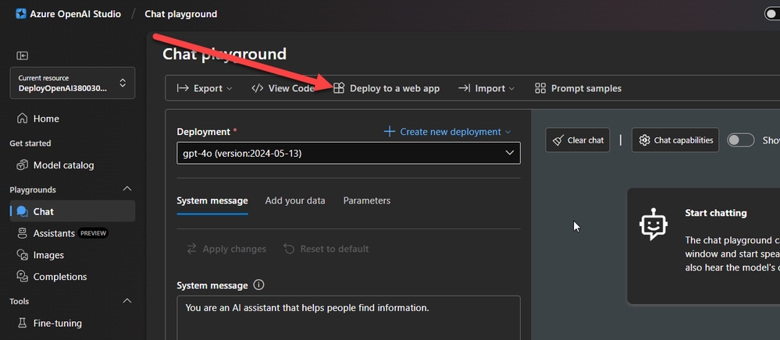Click the Azure OpenAI Studio logo icon
This screenshot has height=340, width=780.
click(x=20, y=14)
